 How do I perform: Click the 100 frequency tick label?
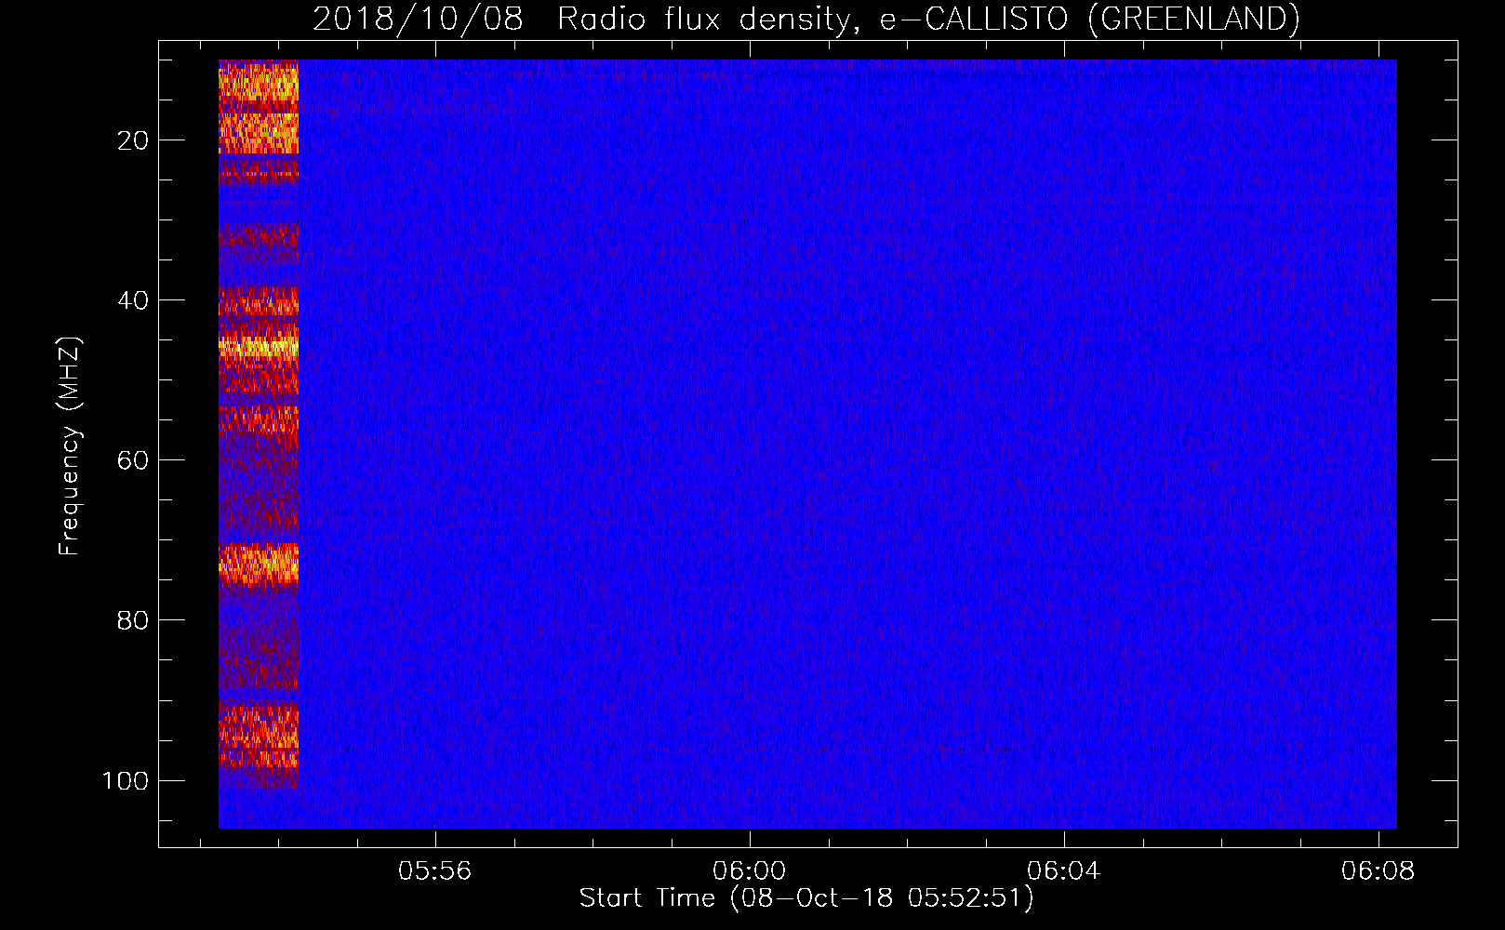[x=126, y=780]
